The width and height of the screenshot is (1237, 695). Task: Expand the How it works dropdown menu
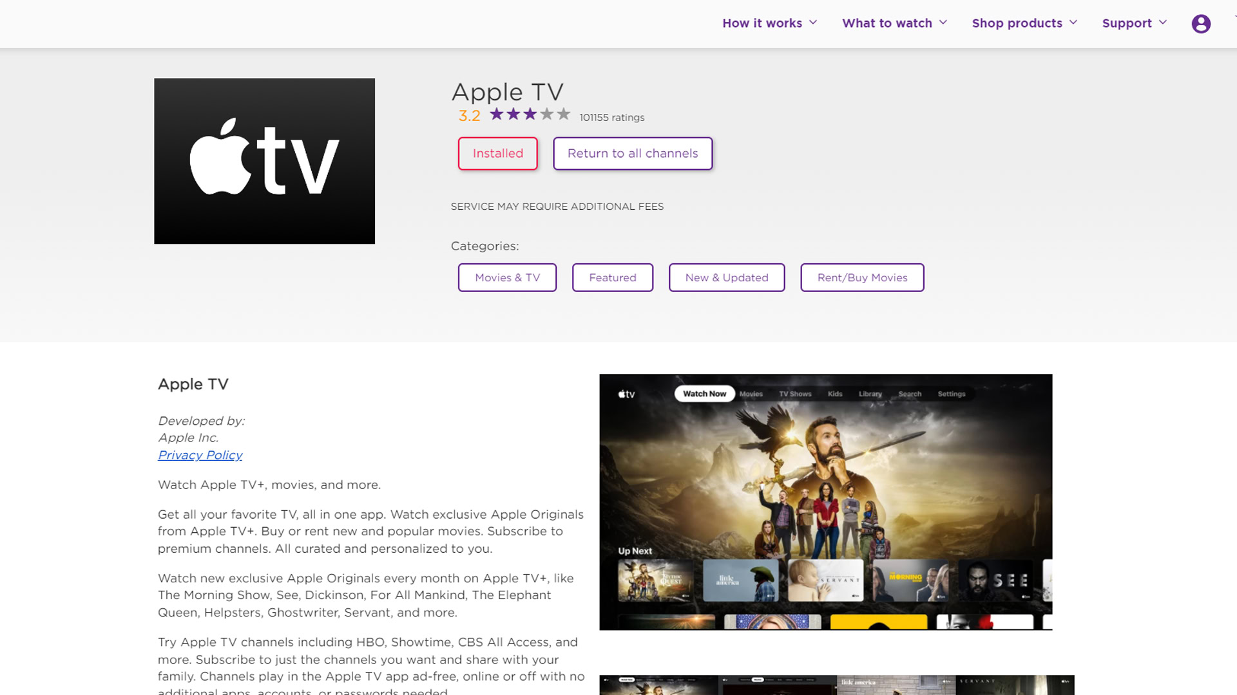coord(769,23)
